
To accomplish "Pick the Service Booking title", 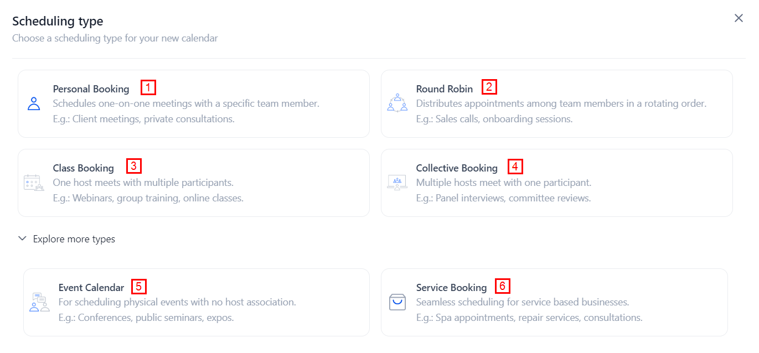I will (451, 287).
